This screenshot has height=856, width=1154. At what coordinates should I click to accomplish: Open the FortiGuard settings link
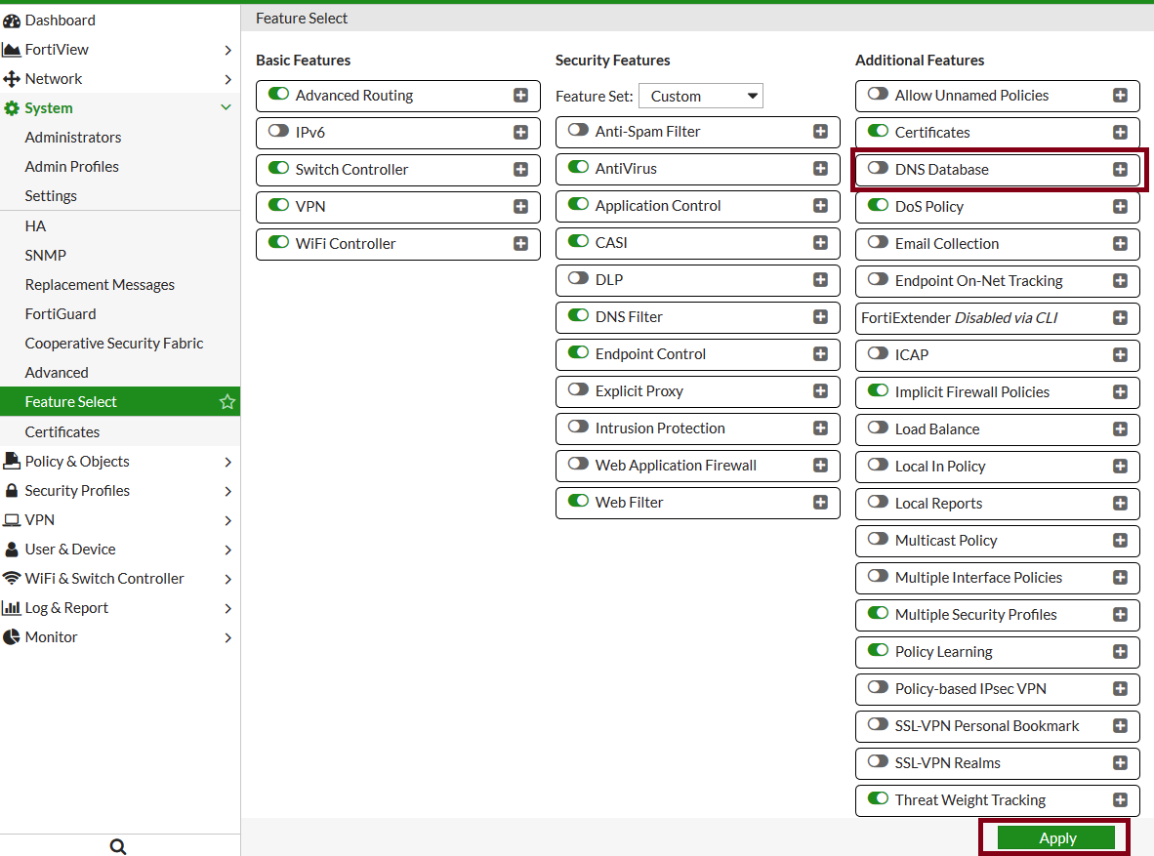coord(61,314)
